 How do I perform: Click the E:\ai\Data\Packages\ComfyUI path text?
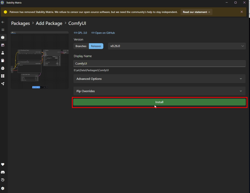(91, 70)
